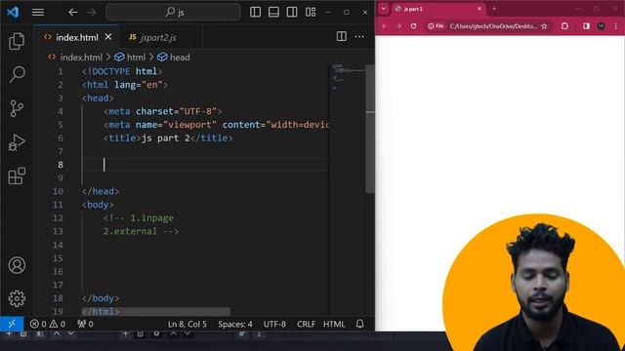Open the editor More Actions menu

click(359, 37)
